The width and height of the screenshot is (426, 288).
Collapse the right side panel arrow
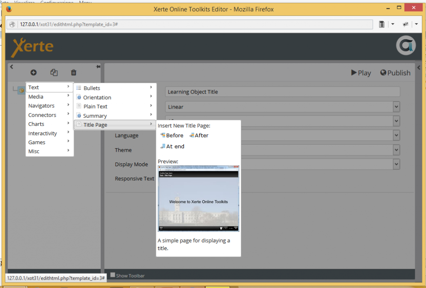419,67
